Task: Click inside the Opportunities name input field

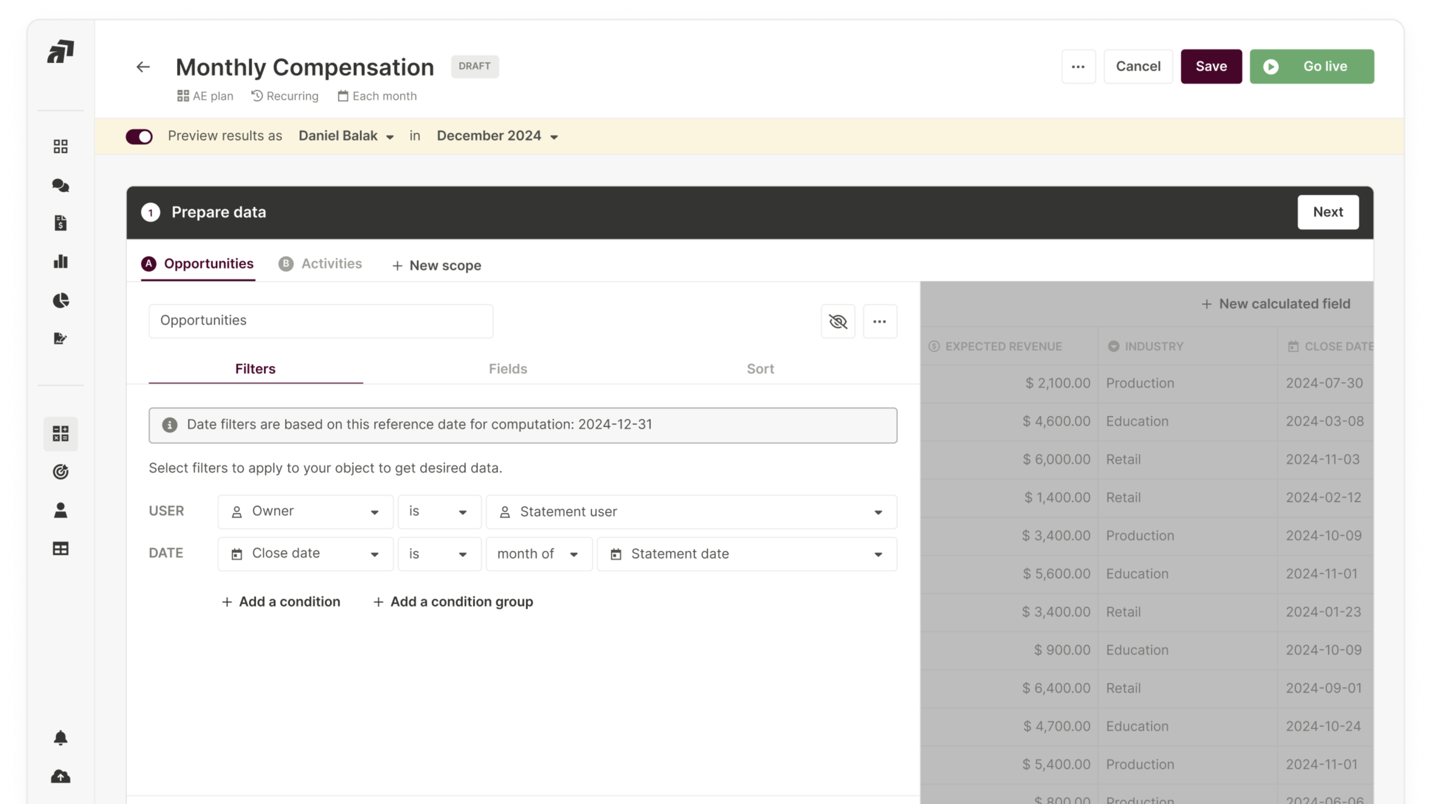Action: (x=321, y=320)
